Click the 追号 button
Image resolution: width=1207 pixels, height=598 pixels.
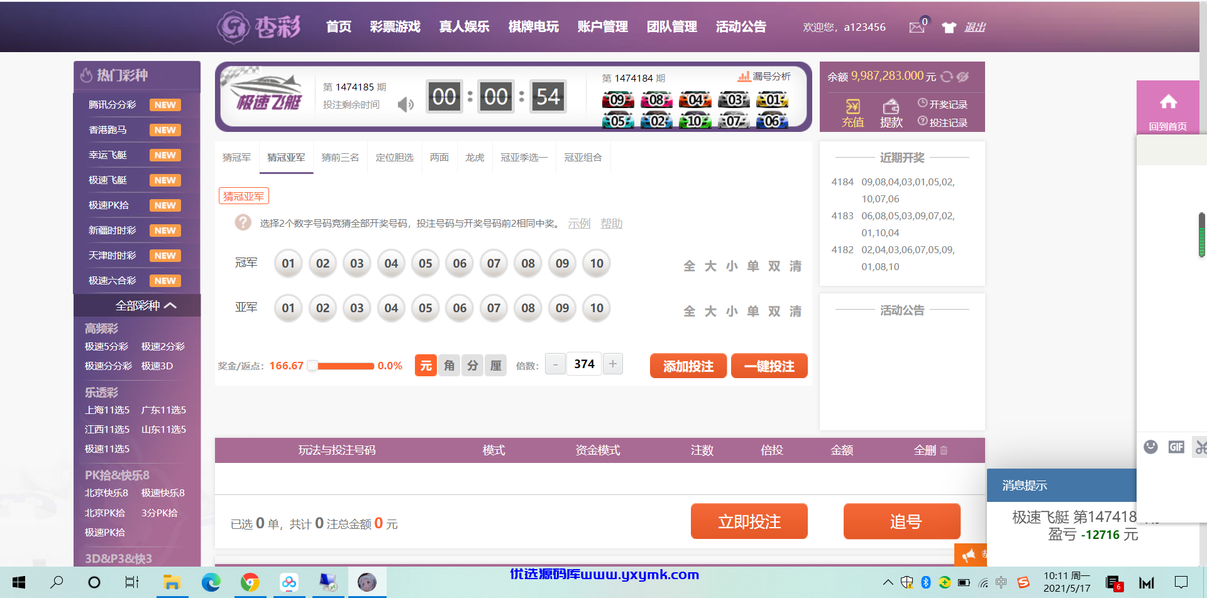902,521
